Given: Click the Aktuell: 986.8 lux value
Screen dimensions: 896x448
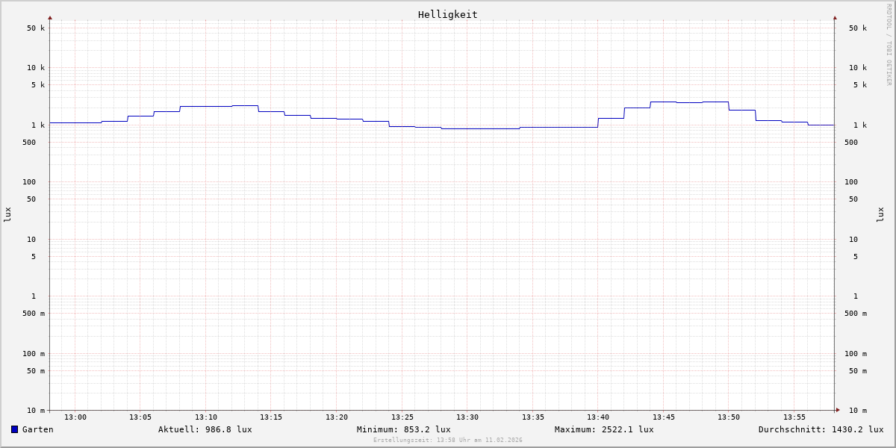Looking at the screenshot, I should (x=205, y=429).
